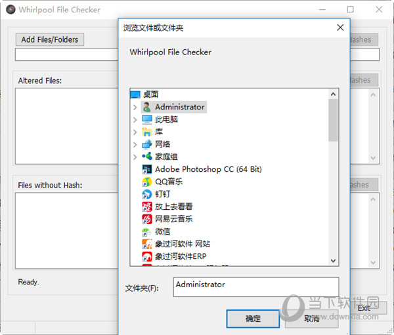This screenshot has height=335, width=394.
Task: Expand the 库 tree node
Action: pyautogui.click(x=135, y=132)
